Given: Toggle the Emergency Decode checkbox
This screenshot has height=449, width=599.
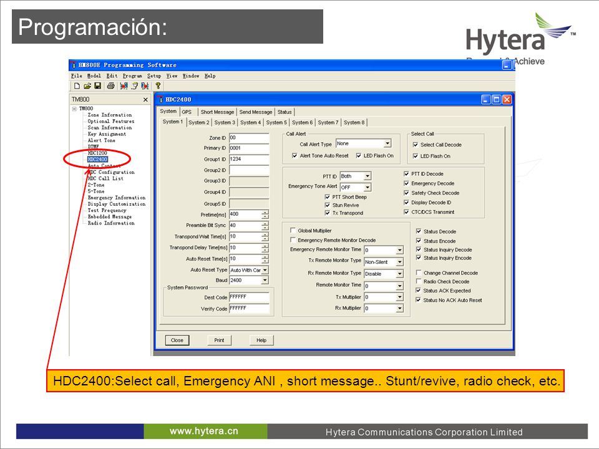Looking at the screenshot, I should point(406,183).
